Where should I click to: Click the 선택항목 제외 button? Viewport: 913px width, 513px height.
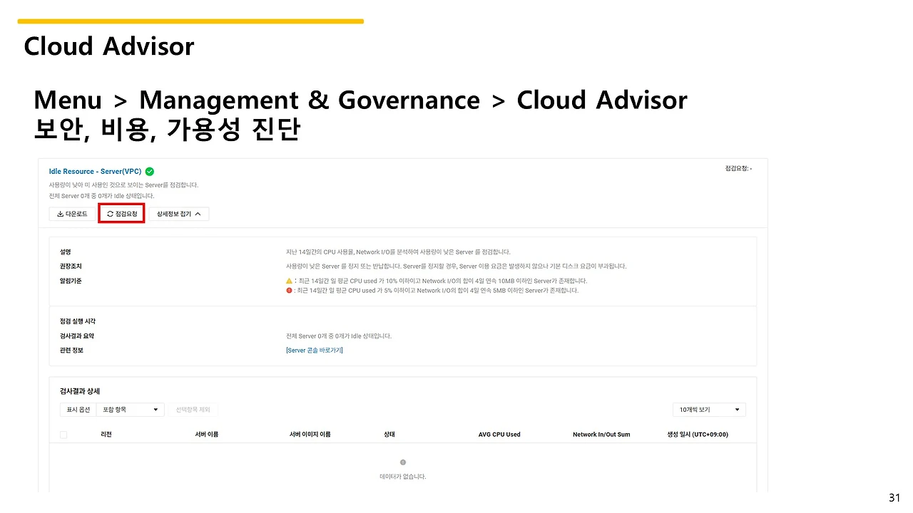[x=193, y=410]
